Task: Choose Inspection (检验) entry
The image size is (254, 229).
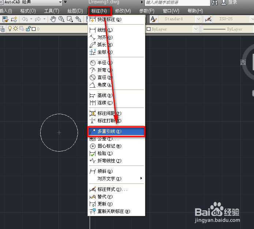Action: click(116, 153)
